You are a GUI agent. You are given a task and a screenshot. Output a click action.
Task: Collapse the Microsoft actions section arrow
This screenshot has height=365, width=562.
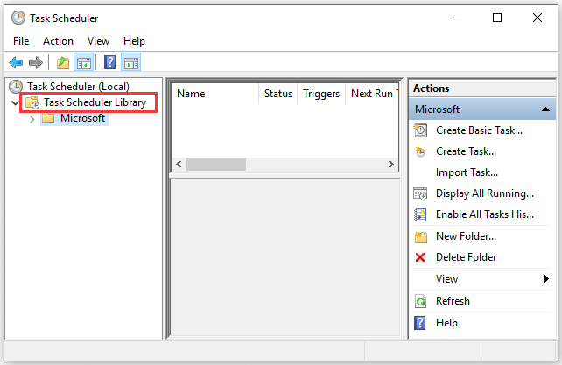[x=545, y=109]
